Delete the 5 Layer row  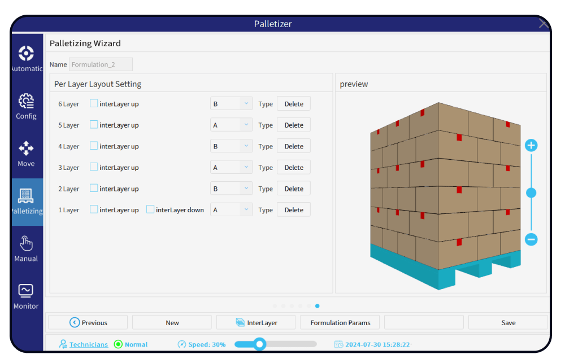(x=294, y=125)
